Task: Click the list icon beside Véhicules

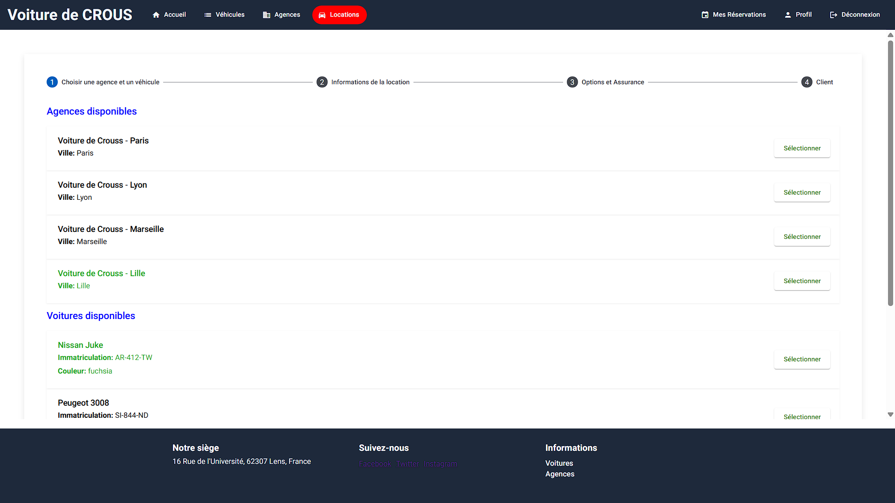Action: (208, 15)
